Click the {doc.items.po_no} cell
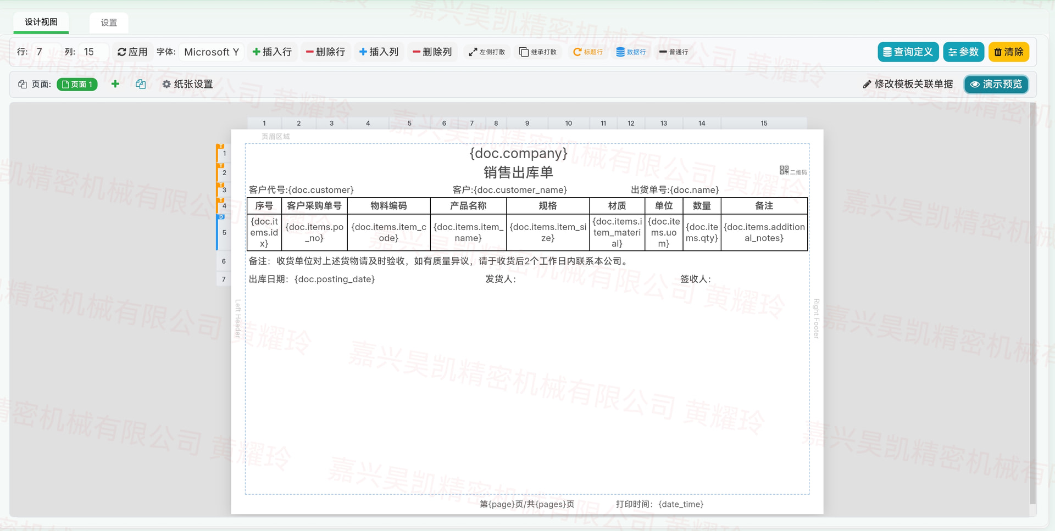 pos(314,232)
